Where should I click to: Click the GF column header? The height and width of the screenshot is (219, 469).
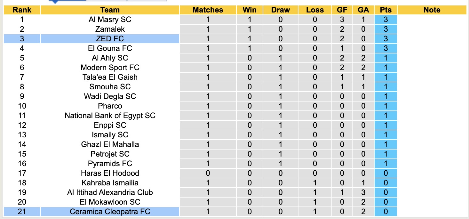(342, 10)
